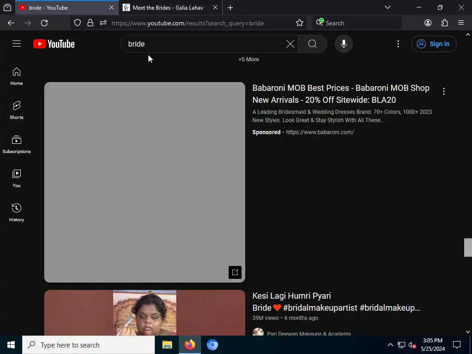Click the Firefox taskbar icon
Viewport: 472px width, 354px height.
coord(189,345)
